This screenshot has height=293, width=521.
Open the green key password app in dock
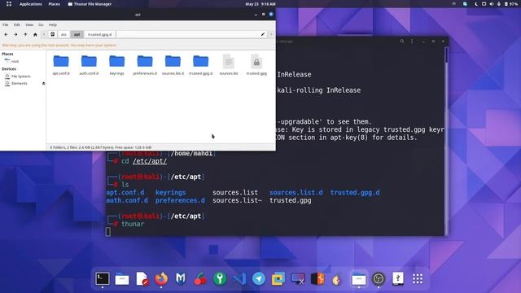(x=220, y=278)
